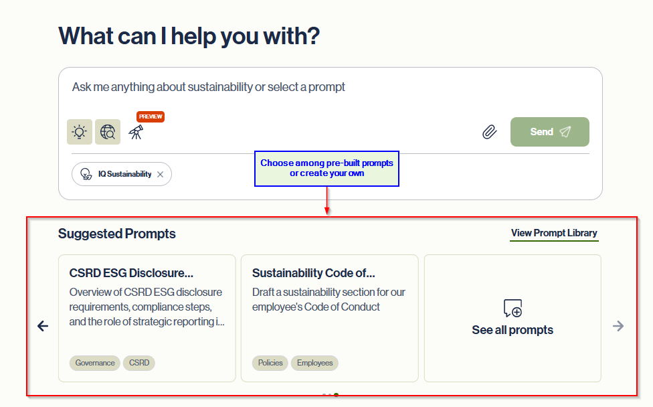Image resolution: width=653 pixels, height=407 pixels.
Task: Open the CSRD ESG Disclosure prompt card
Action: 147,318
